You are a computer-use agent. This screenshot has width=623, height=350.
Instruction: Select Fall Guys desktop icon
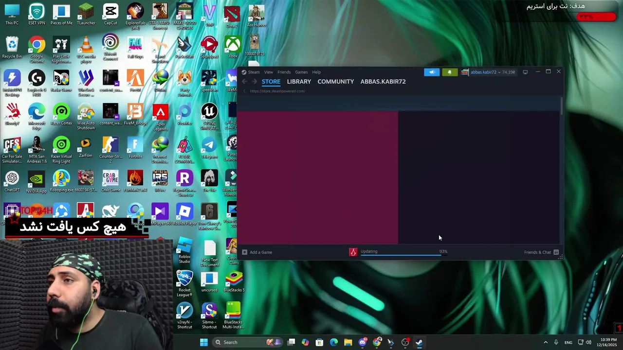coord(135,48)
